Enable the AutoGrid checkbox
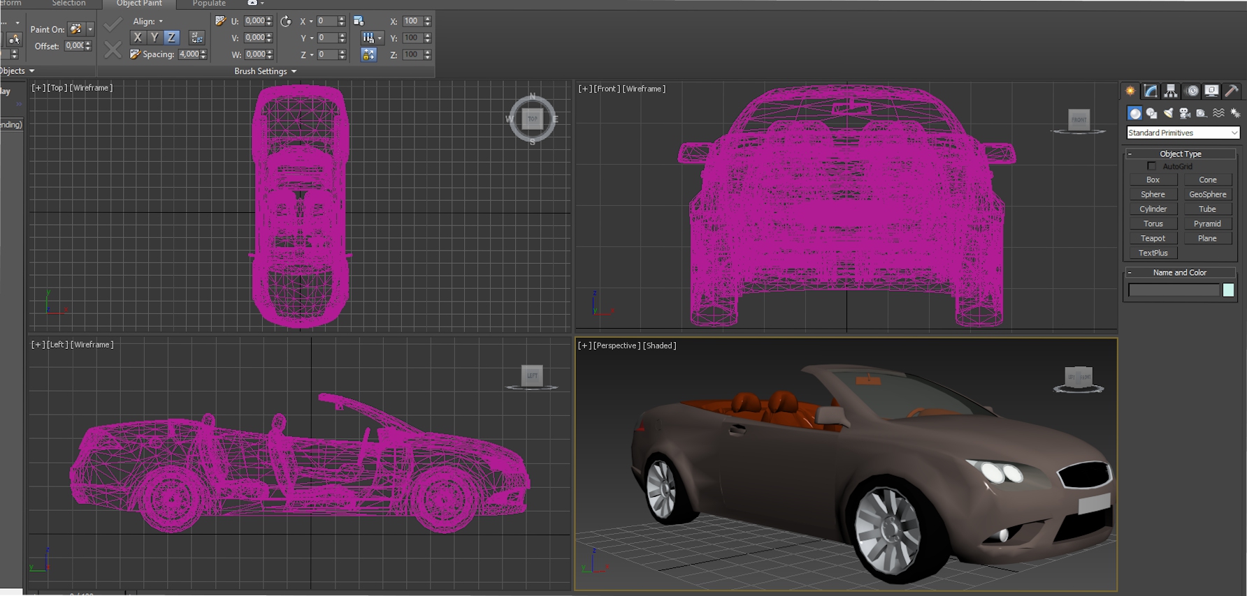 click(x=1152, y=166)
